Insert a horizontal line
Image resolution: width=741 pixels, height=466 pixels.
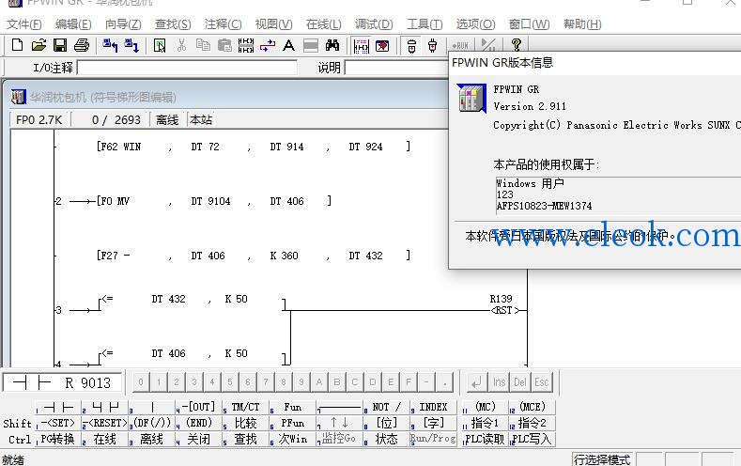point(339,407)
